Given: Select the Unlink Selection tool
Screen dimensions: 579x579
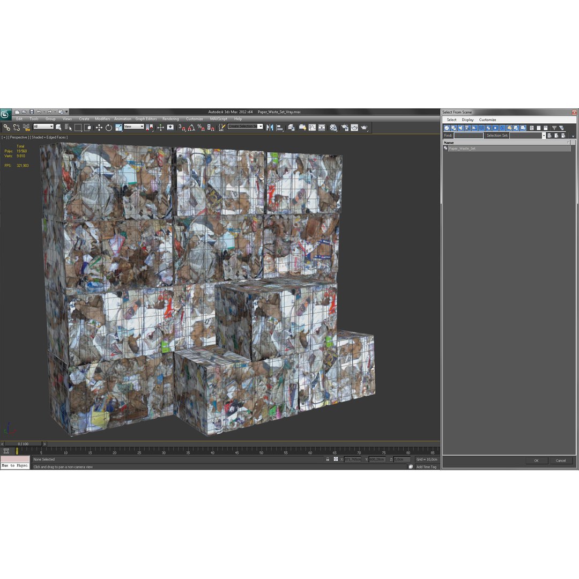Looking at the screenshot, I should click(16, 128).
